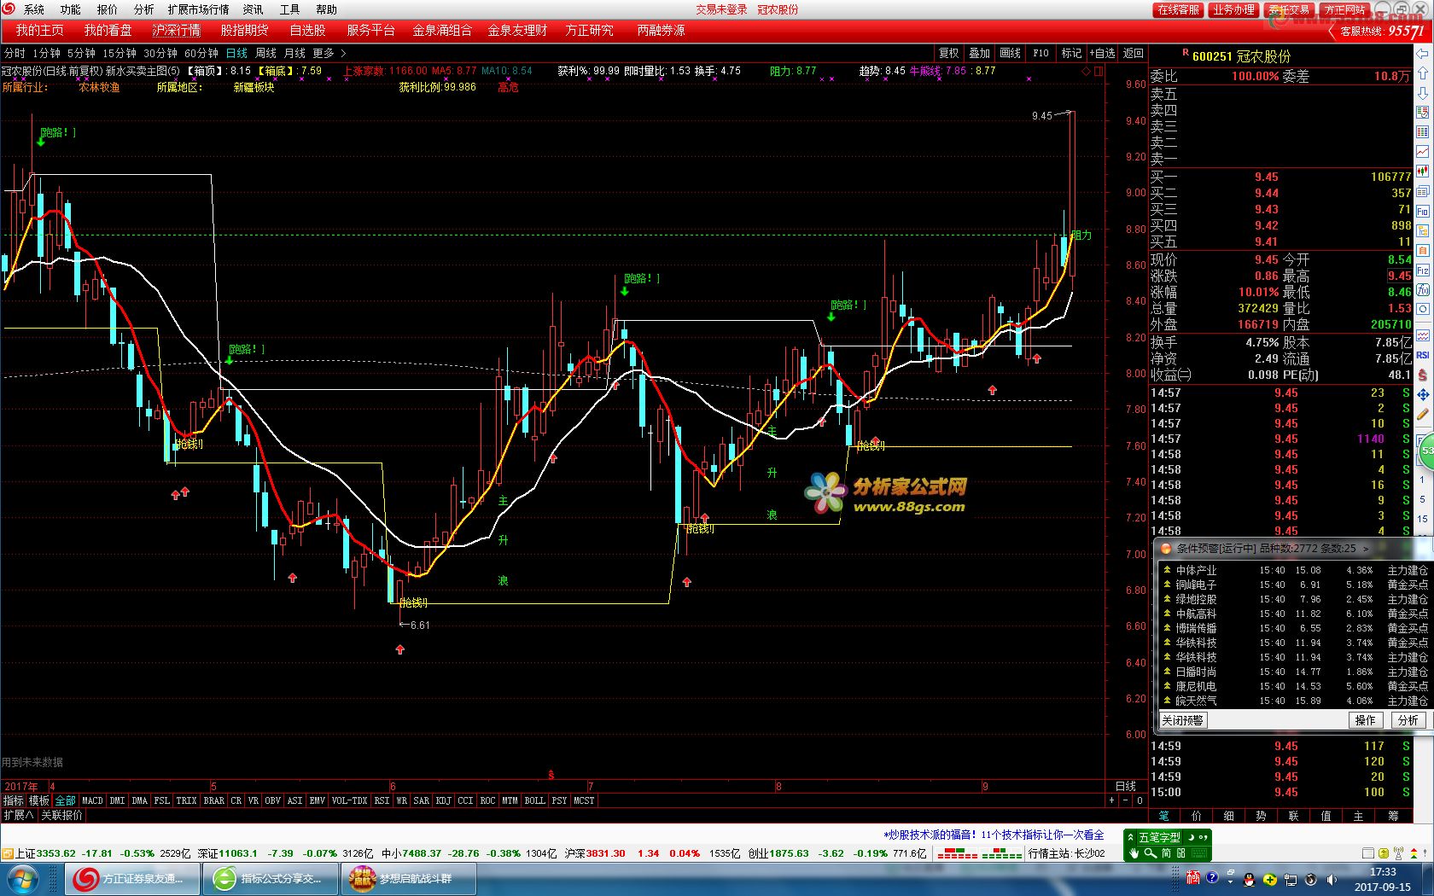Open the colored quote list grid icon

[1422, 132]
